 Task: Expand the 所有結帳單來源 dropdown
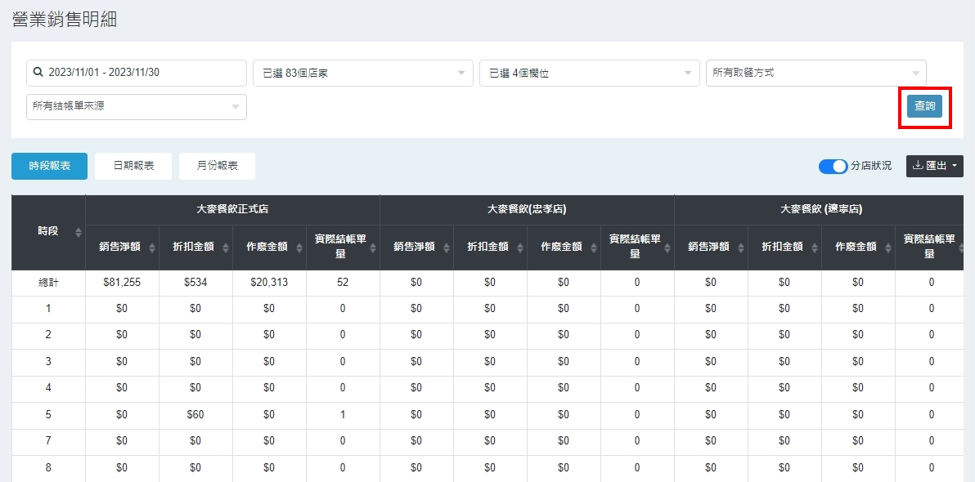[x=136, y=106]
